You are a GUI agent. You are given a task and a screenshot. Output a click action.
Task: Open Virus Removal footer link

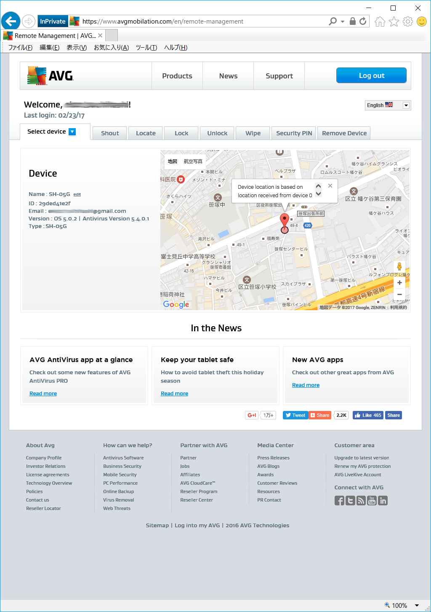click(119, 500)
